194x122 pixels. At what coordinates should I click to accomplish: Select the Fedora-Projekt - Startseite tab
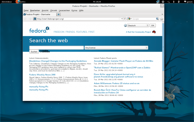(x=40, y=14)
